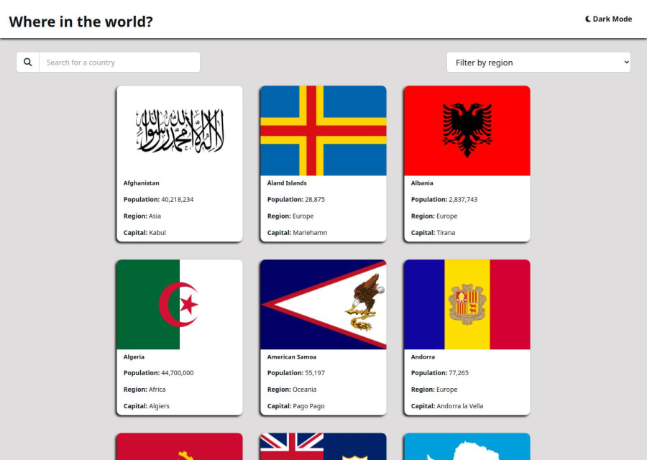Click the Capital: Andorra la Vella line

pyautogui.click(x=447, y=406)
